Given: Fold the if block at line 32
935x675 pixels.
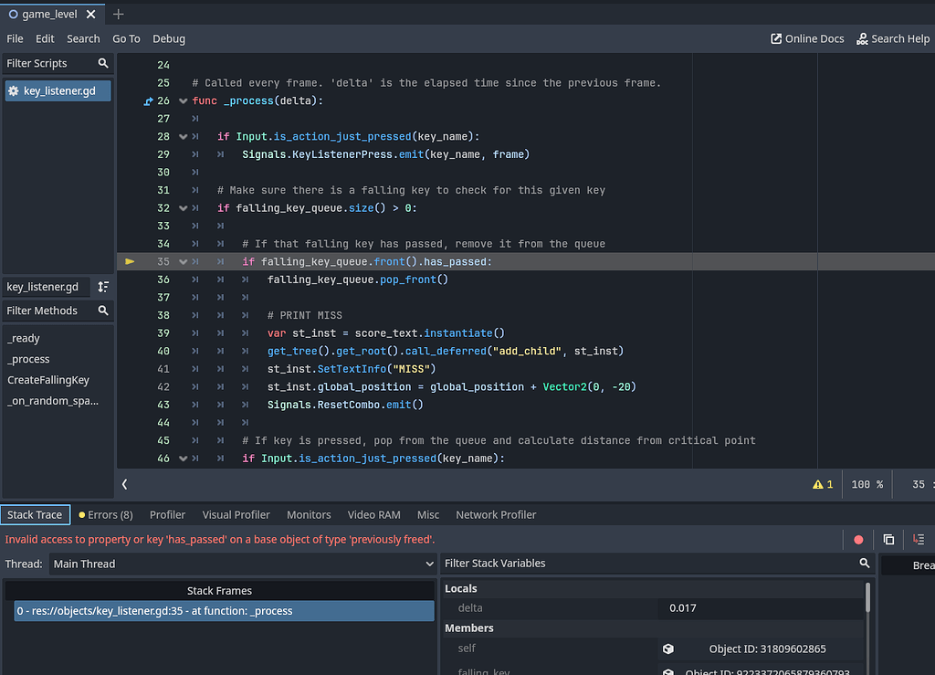Looking at the screenshot, I should pyautogui.click(x=183, y=208).
